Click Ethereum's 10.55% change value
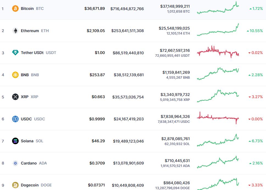Screen dimensions: 266x190 point(255,31)
